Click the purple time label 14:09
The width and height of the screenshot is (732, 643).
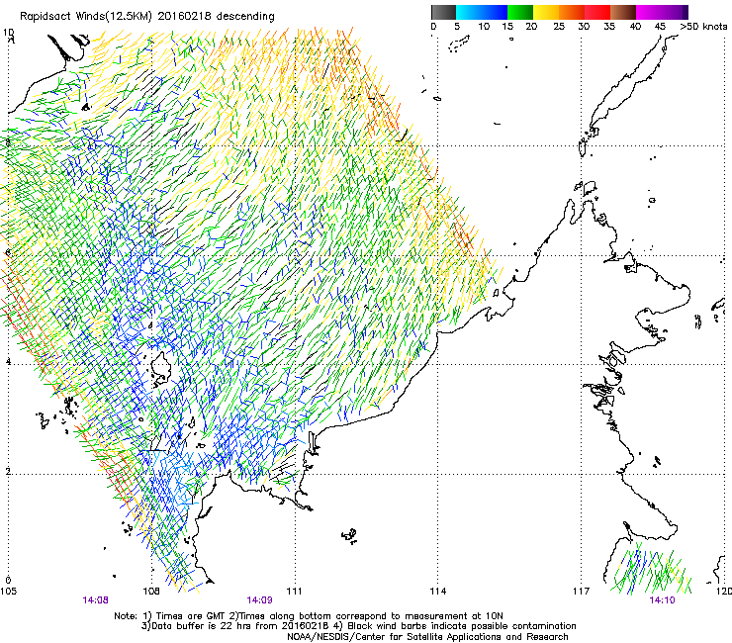pyautogui.click(x=259, y=600)
